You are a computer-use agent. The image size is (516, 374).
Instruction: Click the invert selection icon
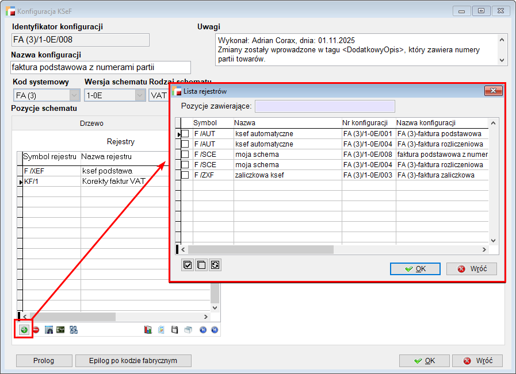[x=215, y=265]
